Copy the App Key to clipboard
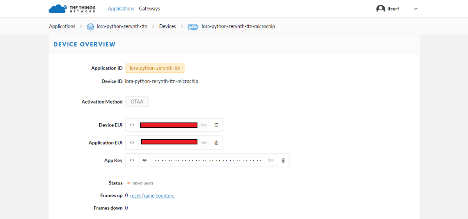 point(283,160)
